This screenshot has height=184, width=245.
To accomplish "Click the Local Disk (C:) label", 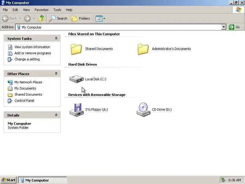I will pos(96,79).
